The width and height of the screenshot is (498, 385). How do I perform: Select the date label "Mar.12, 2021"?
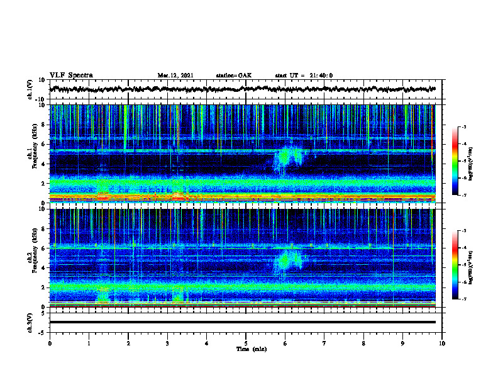pyautogui.click(x=175, y=75)
